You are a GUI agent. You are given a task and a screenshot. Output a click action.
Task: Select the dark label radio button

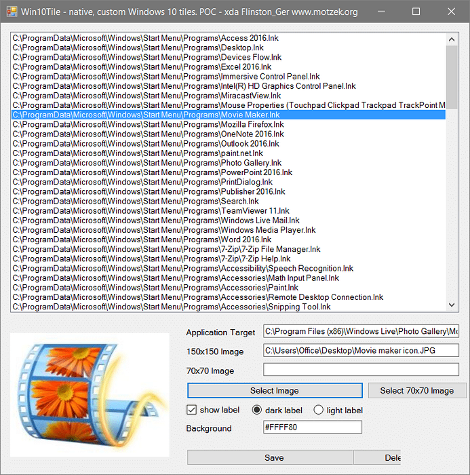257,410
